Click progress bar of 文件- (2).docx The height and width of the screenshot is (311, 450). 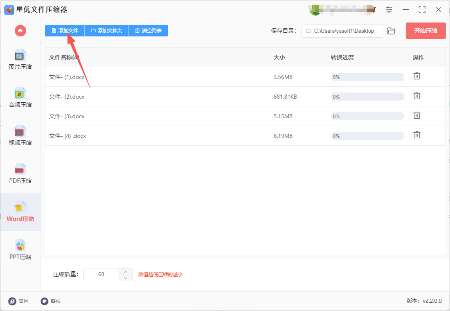point(367,97)
